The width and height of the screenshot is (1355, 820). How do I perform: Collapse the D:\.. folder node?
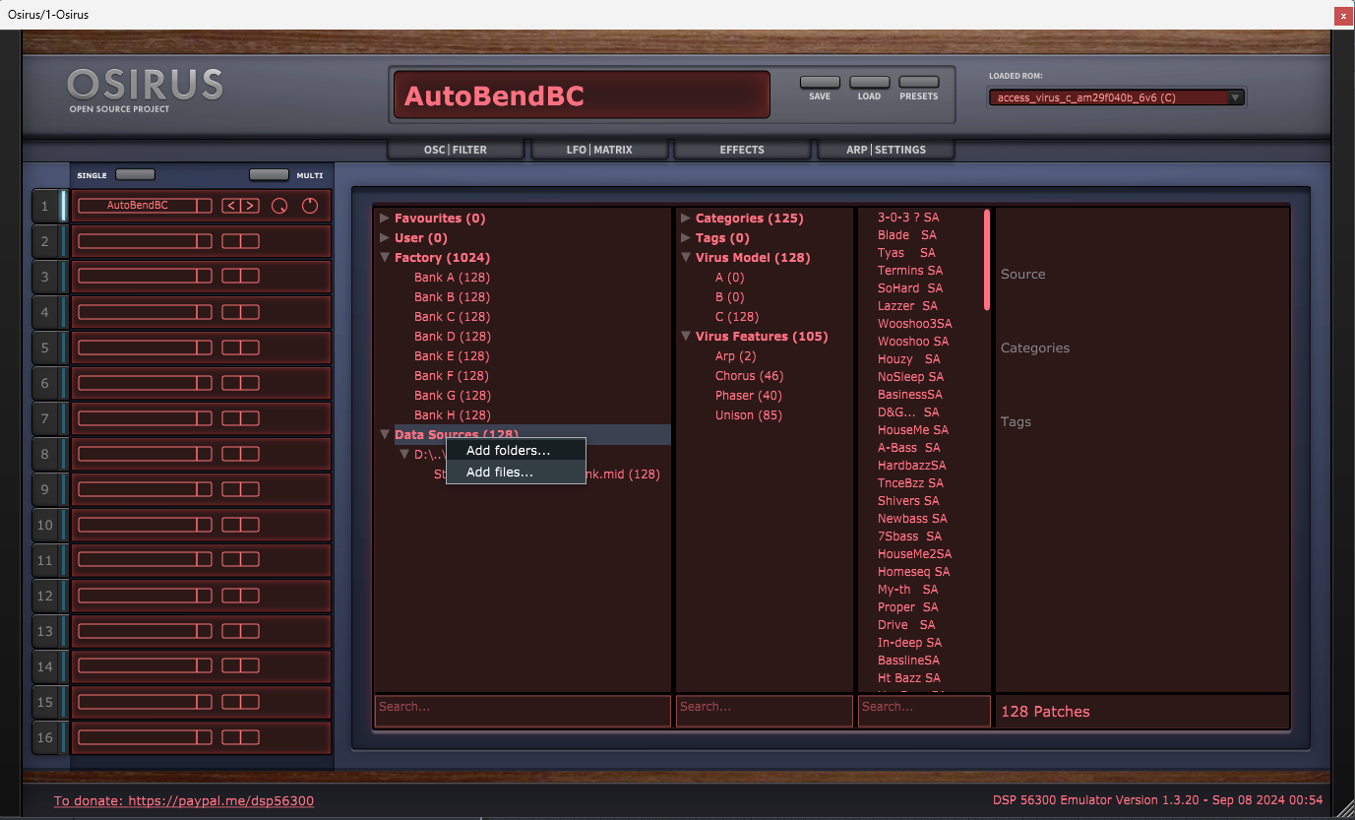tap(404, 455)
